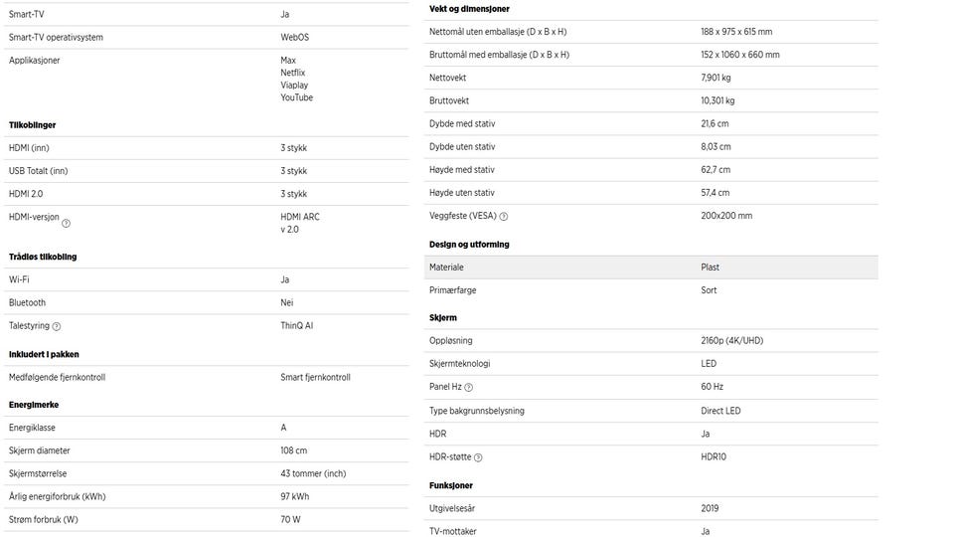This screenshot has height=537, width=954.
Task: Select the 'Skjerm' section heading
Action: tap(443, 317)
